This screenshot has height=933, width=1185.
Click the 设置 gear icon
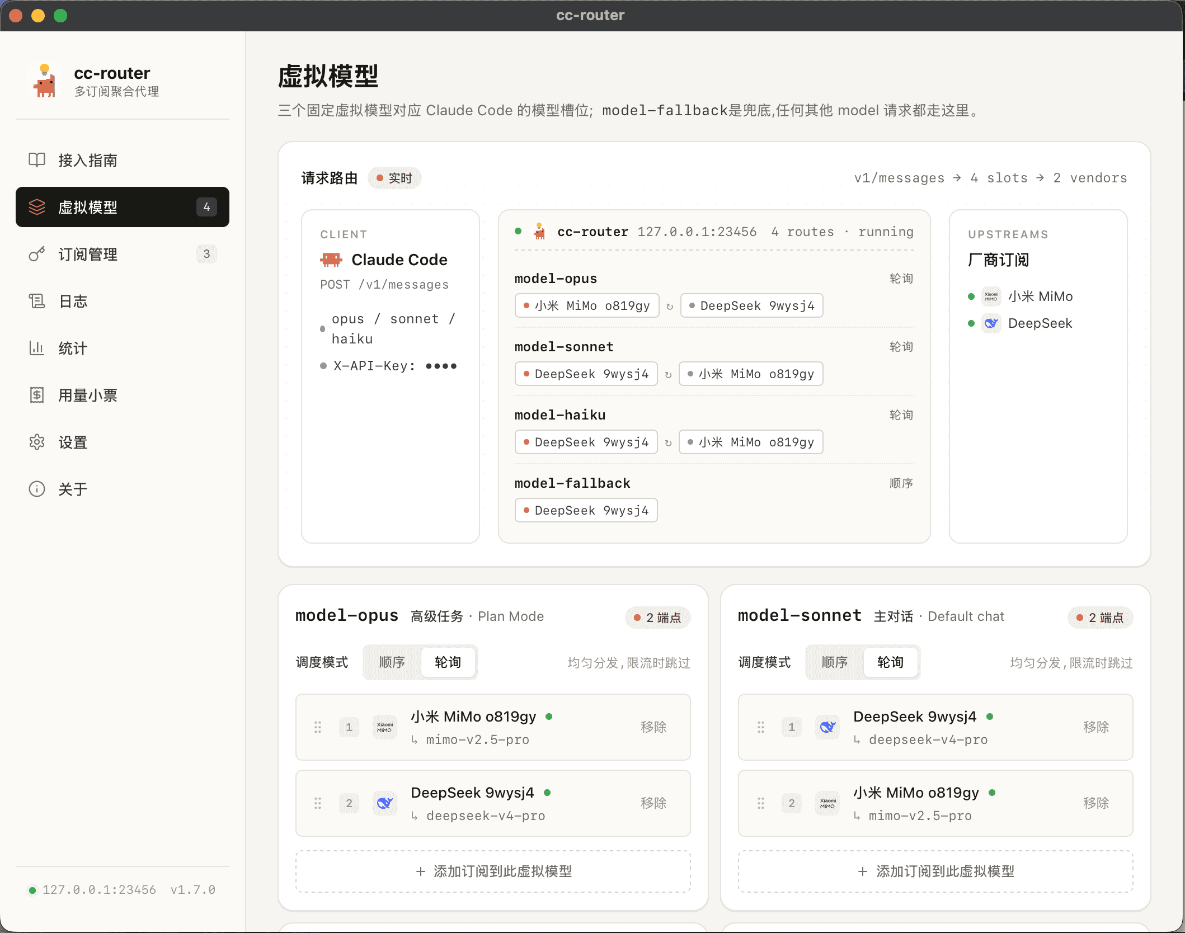(37, 442)
